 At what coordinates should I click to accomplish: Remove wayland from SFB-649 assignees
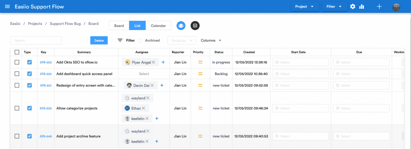coord(148,131)
